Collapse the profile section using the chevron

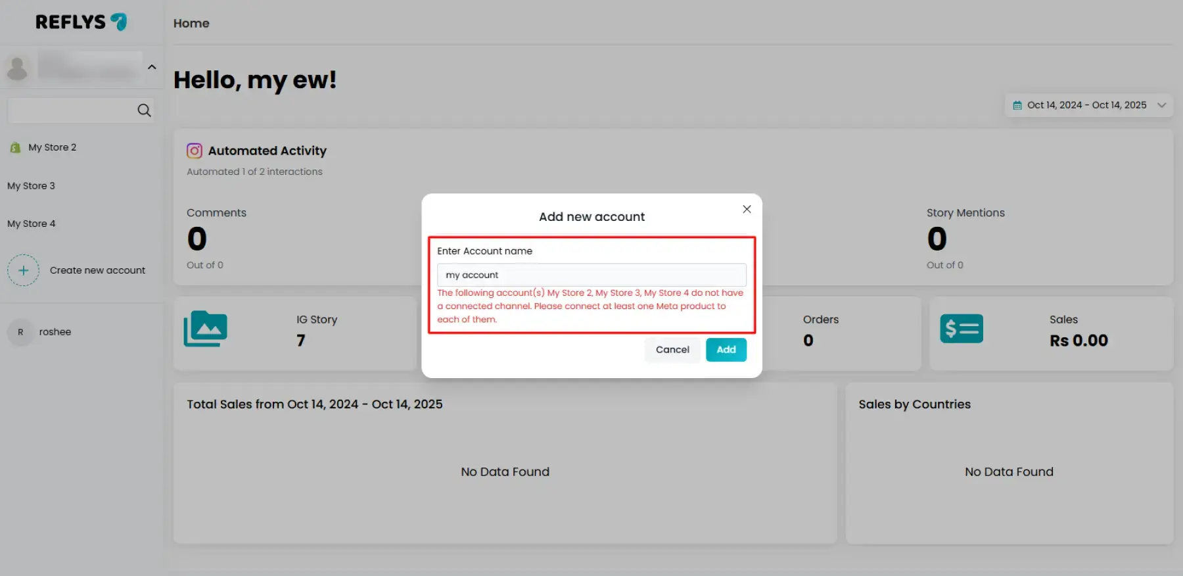tap(152, 67)
